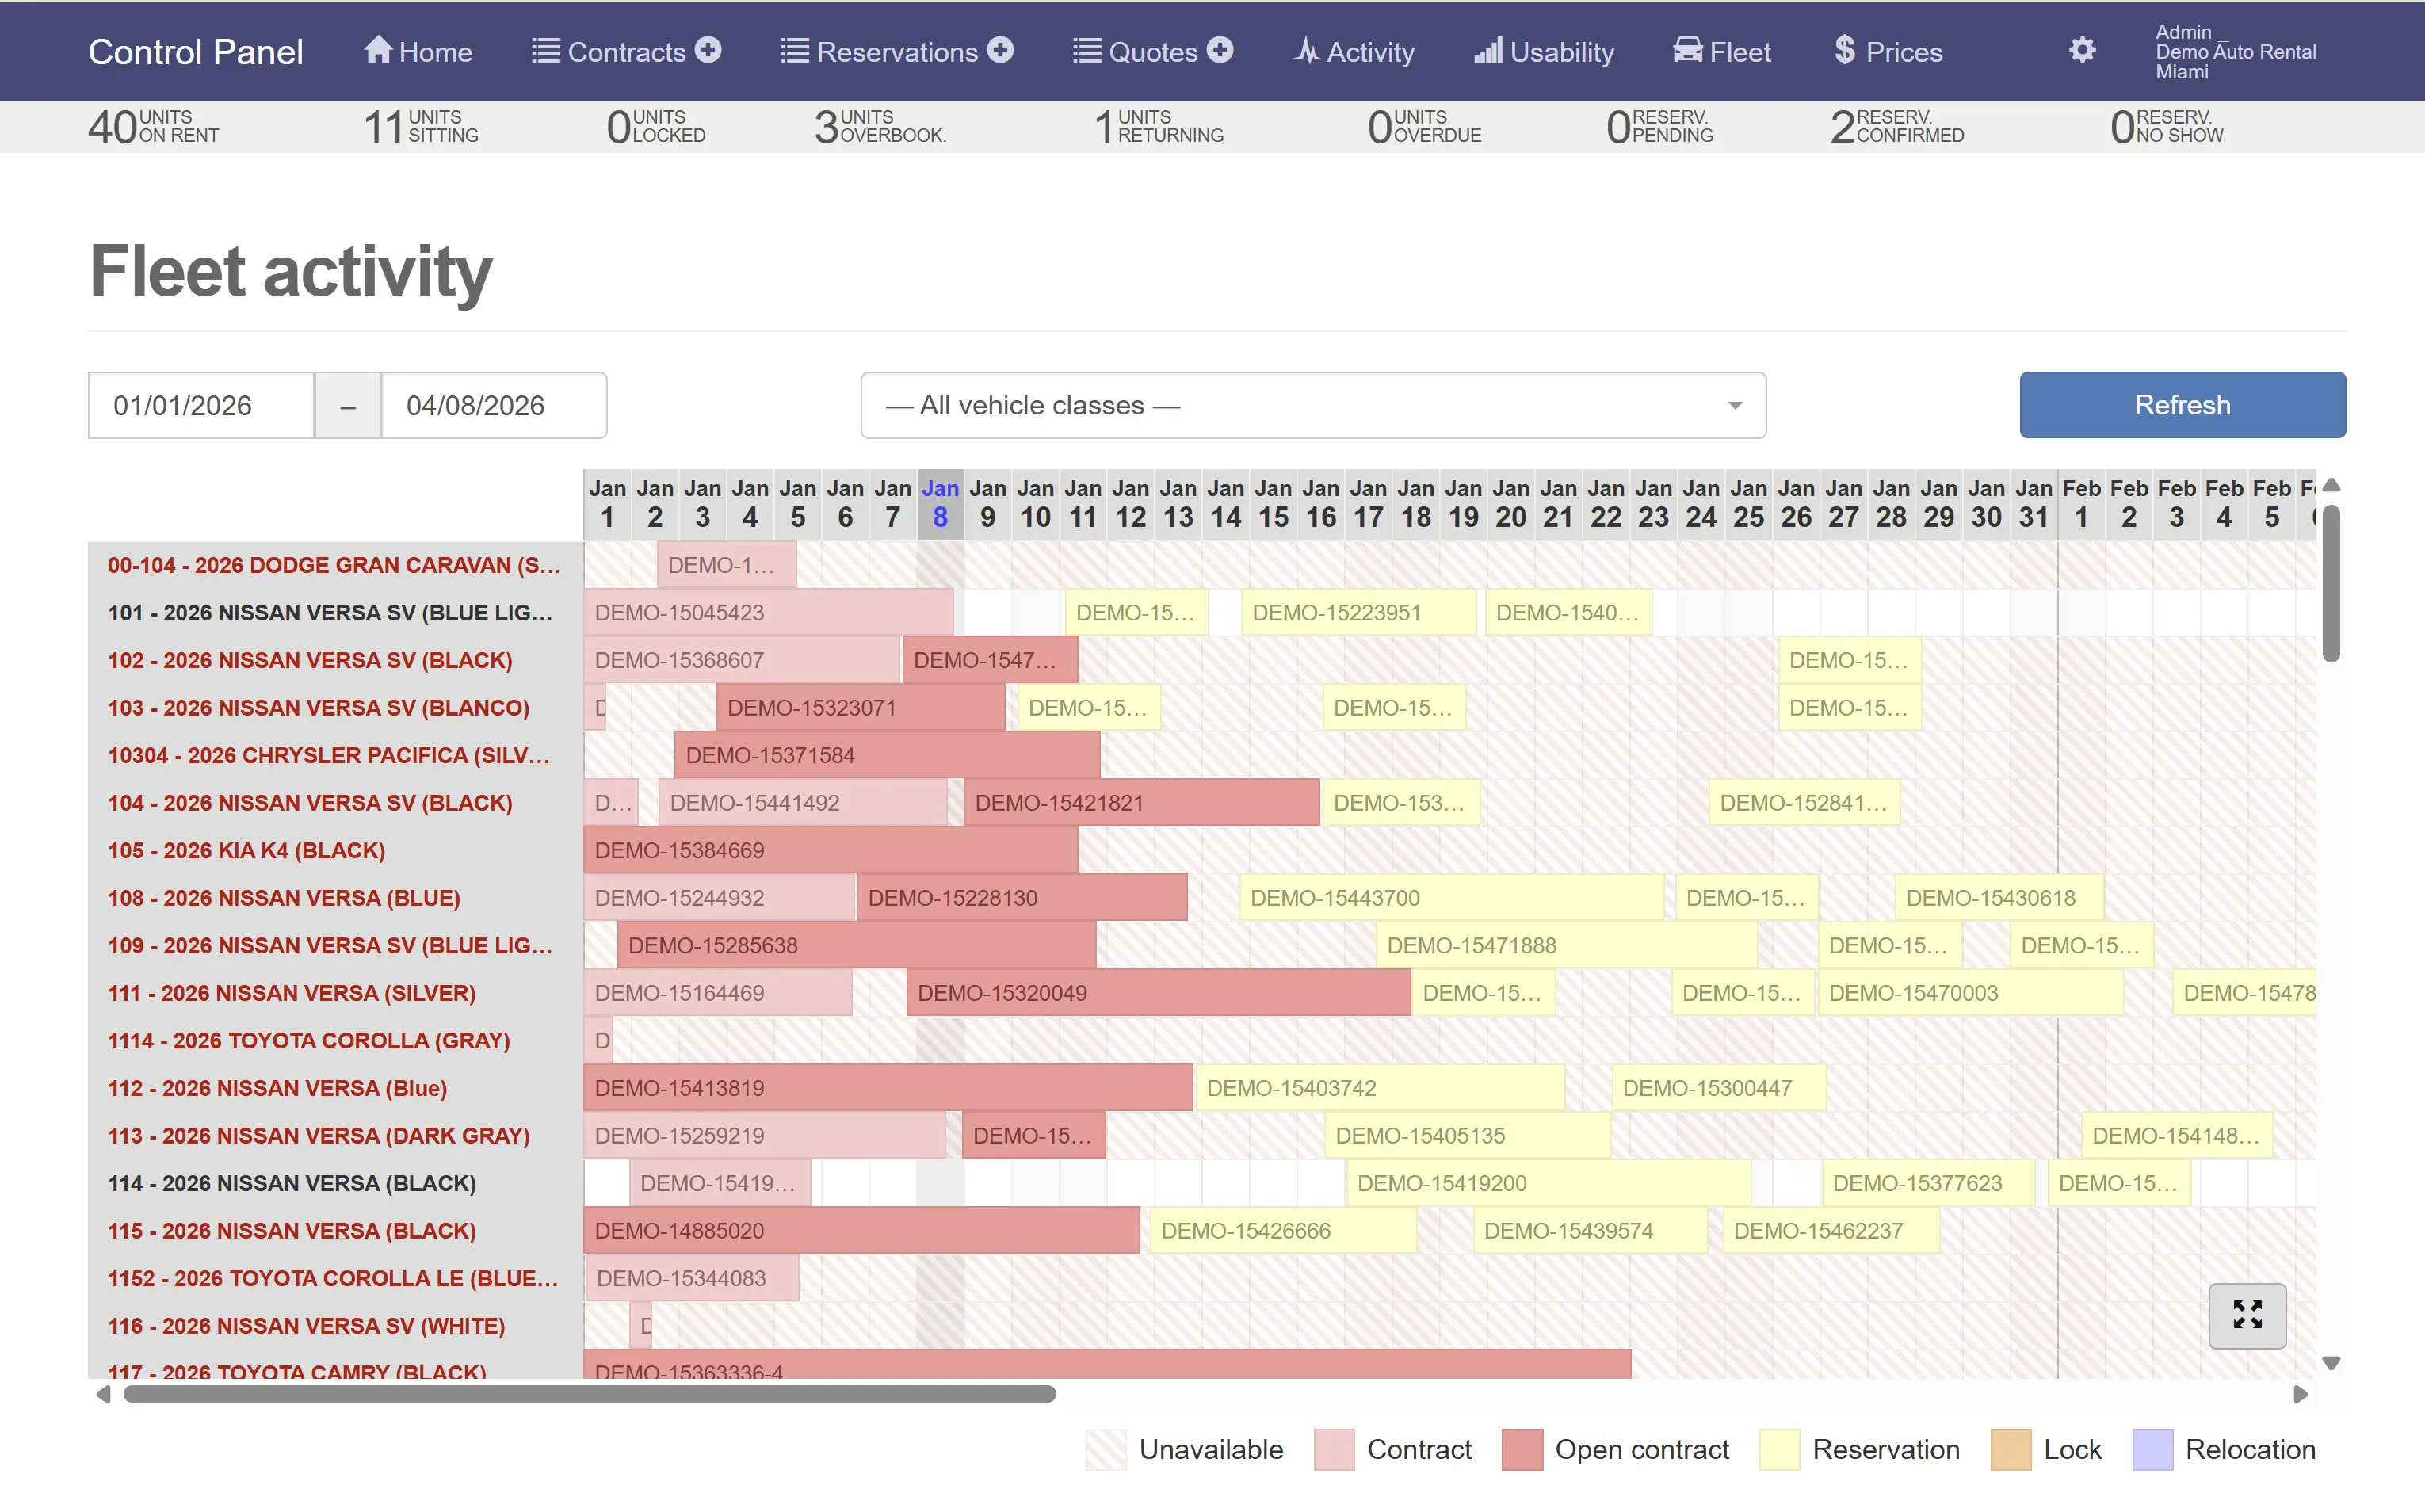Click the Prices dollar sign icon

1844,50
